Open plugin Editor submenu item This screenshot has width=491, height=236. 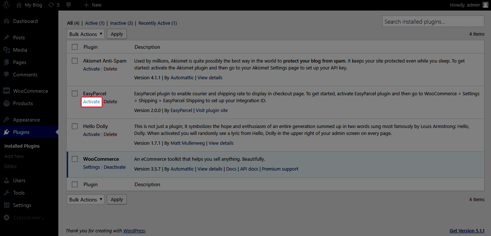(11, 166)
